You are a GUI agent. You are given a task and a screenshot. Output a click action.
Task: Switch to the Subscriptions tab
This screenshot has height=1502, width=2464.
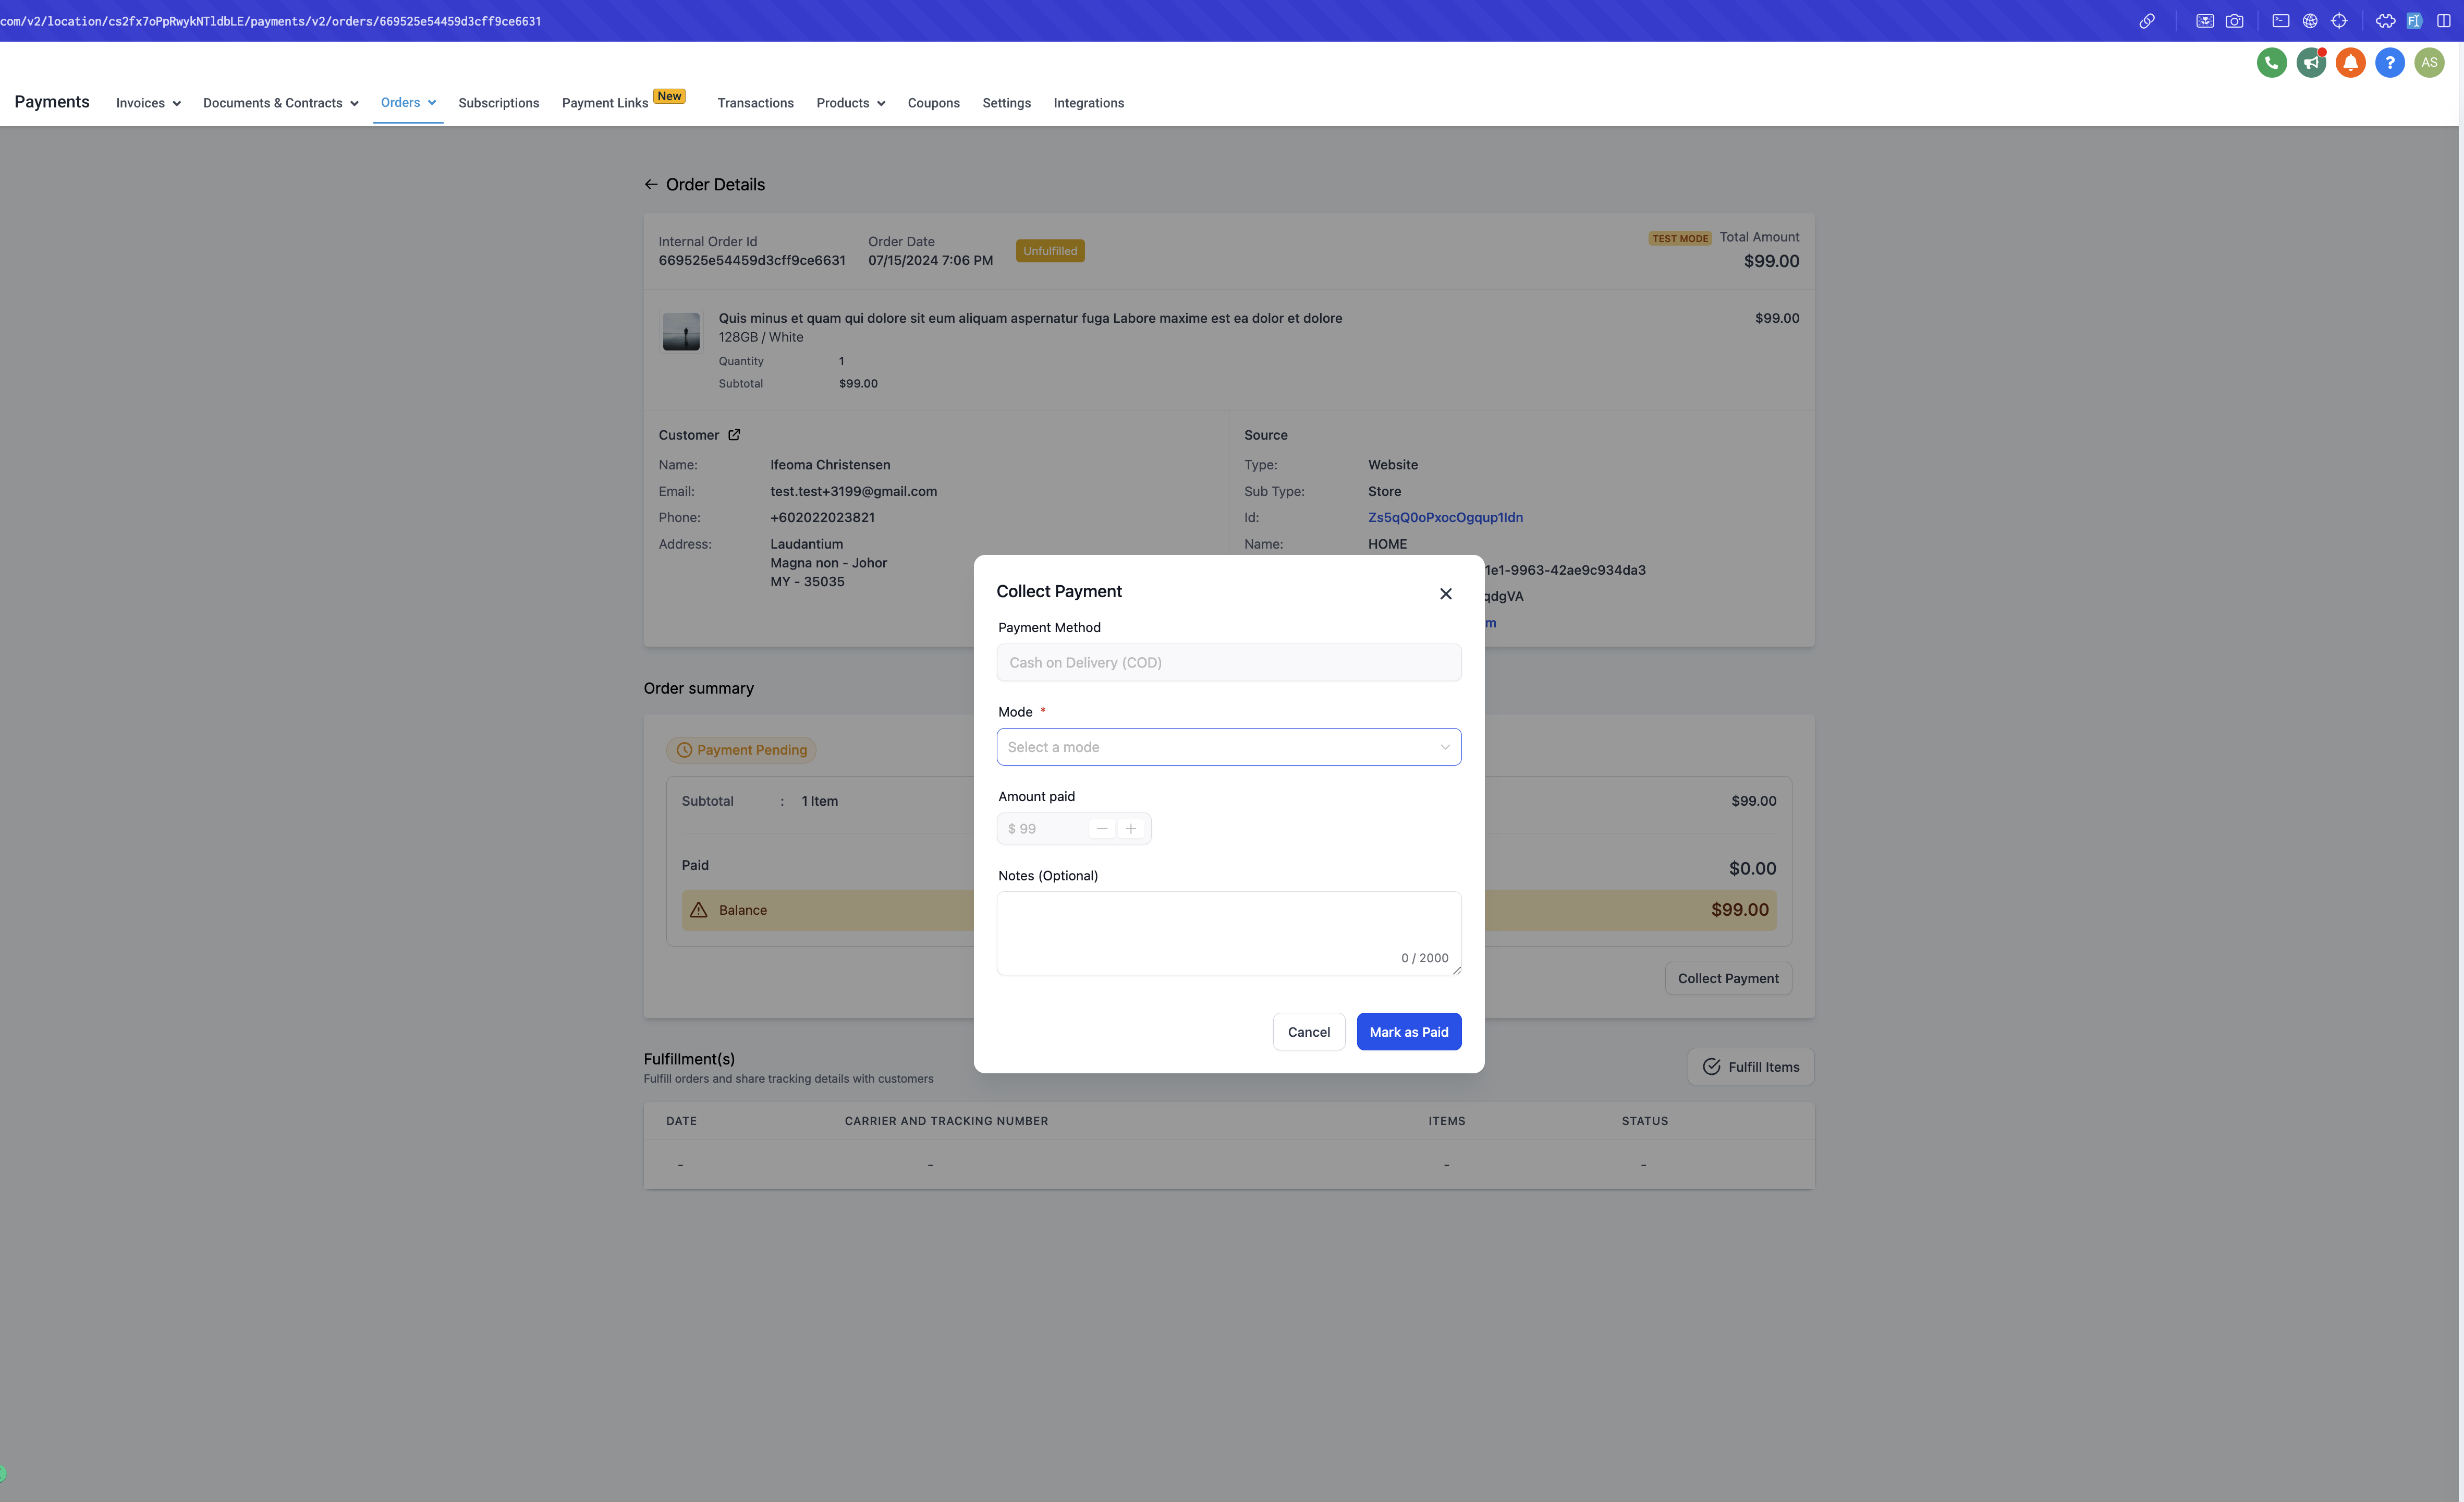coord(498,103)
